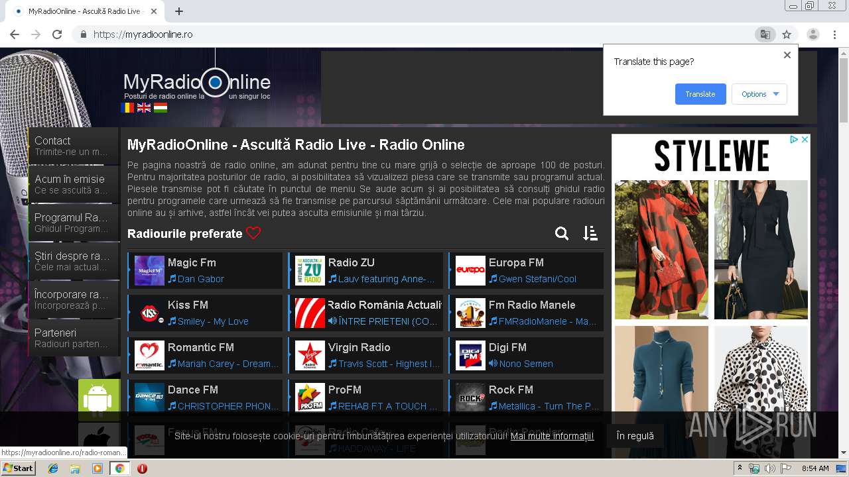Image resolution: width=849 pixels, height=477 pixels.
Task: Open Europa FM station logo
Action: click(470, 270)
